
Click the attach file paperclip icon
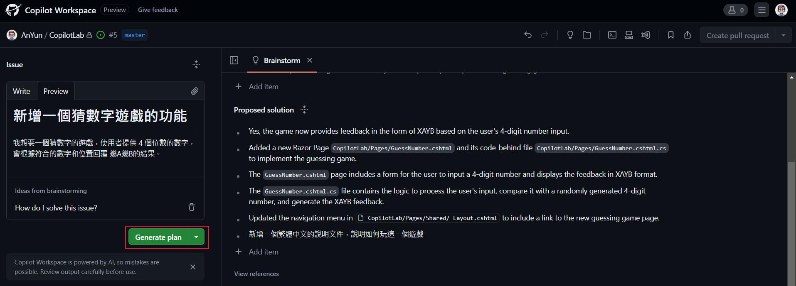click(195, 91)
